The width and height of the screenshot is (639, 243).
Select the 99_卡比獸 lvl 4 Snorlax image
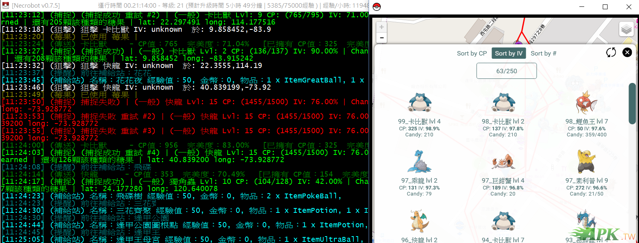(420, 103)
